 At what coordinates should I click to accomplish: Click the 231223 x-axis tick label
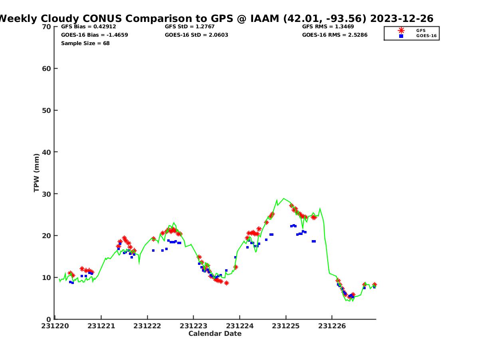(x=194, y=326)
